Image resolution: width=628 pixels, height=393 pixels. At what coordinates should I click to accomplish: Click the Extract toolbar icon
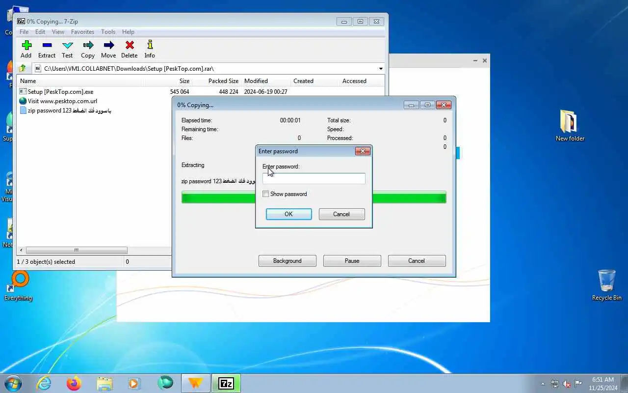pyautogui.click(x=47, y=49)
